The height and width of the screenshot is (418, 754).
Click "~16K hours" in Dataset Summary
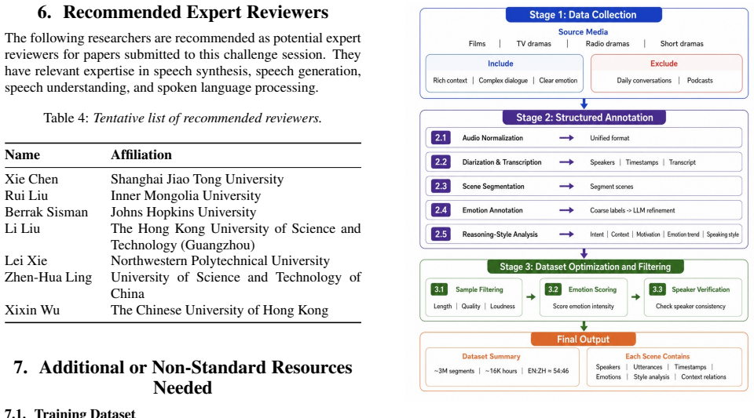pyautogui.click(x=500, y=371)
